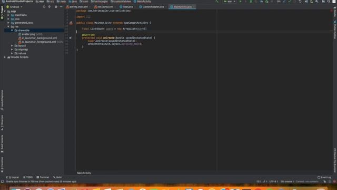Click the cursor position indicator in status bar
The image size is (337, 190).
coord(259,182)
